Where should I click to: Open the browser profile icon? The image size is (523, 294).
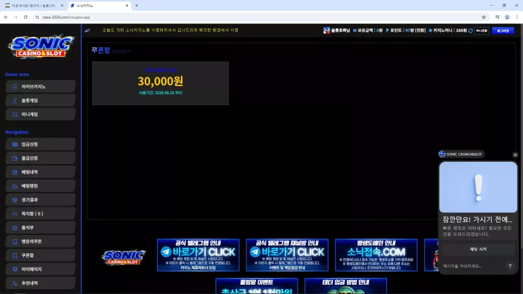pos(507,17)
